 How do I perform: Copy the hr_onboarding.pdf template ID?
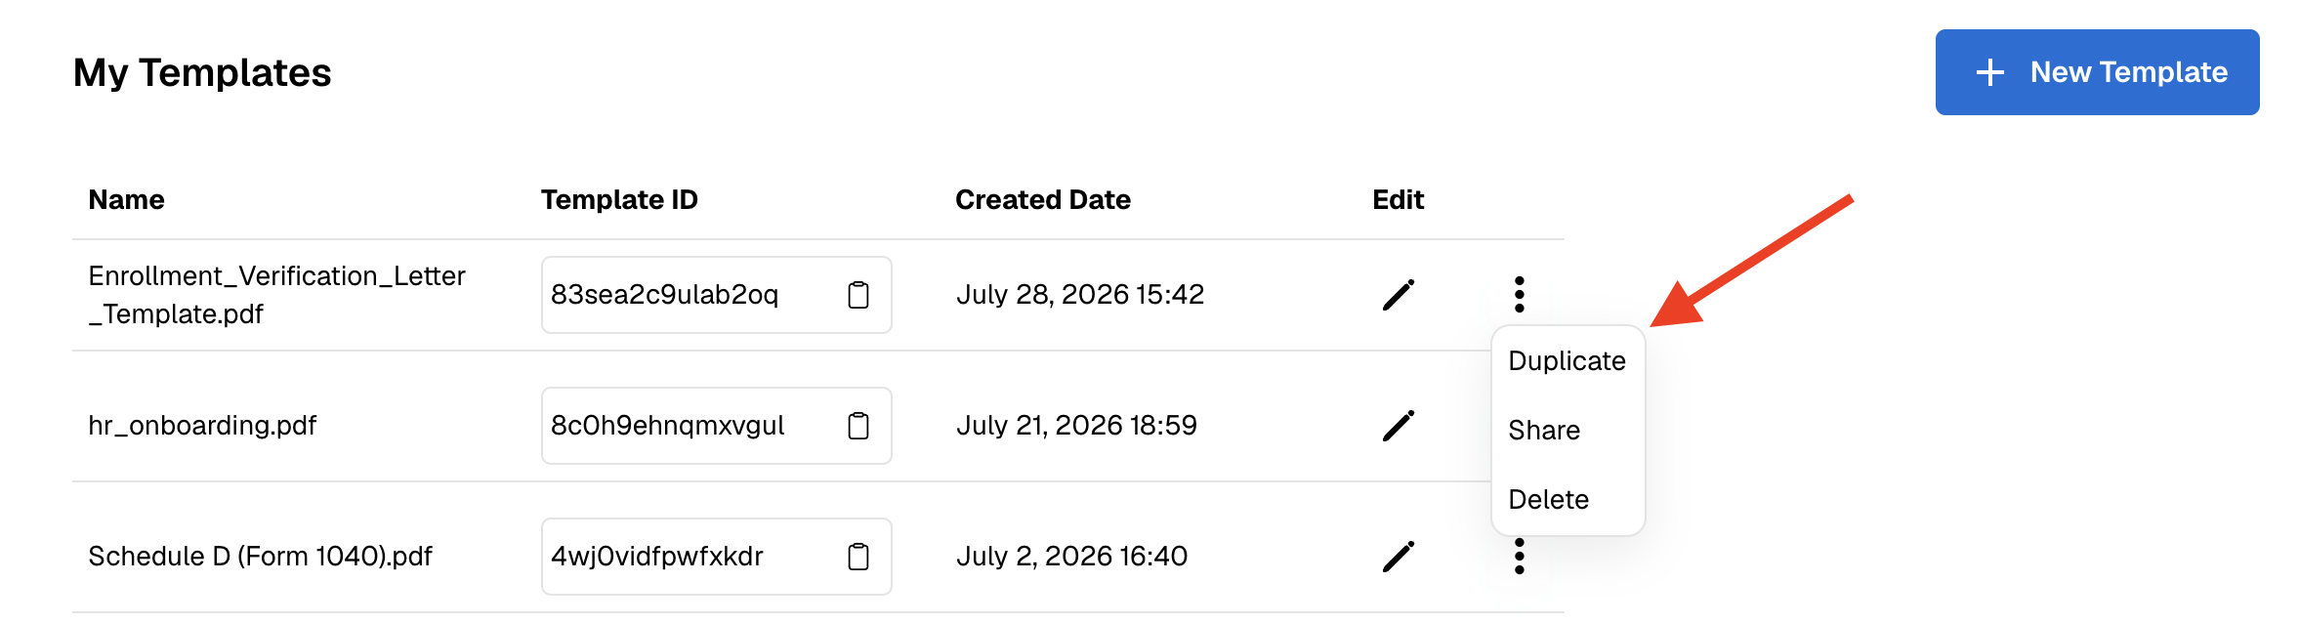pyautogui.click(x=857, y=426)
